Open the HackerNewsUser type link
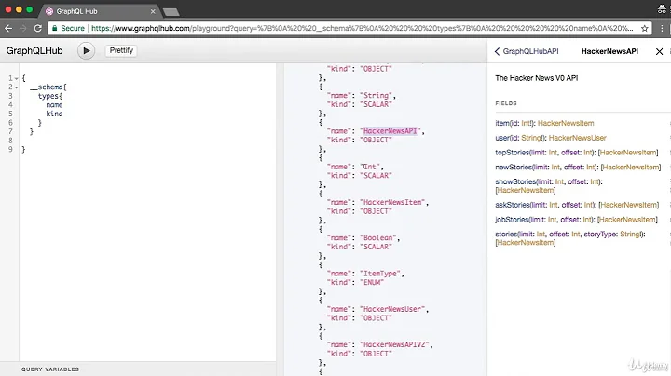Screen dimensions: 671x376 (x=577, y=138)
